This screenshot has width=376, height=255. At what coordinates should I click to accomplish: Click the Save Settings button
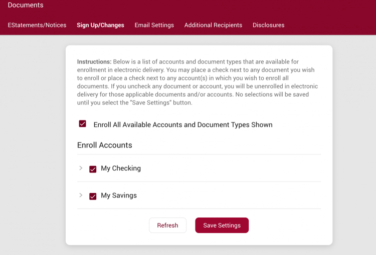click(x=222, y=225)
